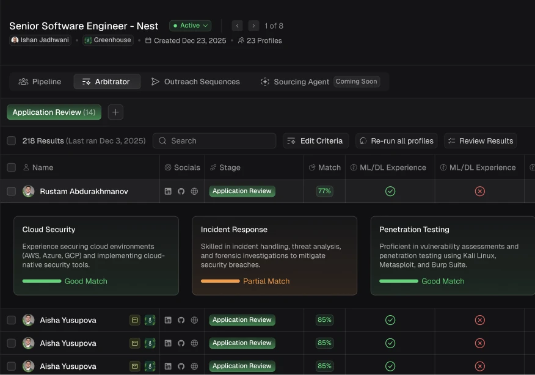Viewport: 535px width, 375px height.
Task: Add a new stage with the plus button
Action: [115, 112]
